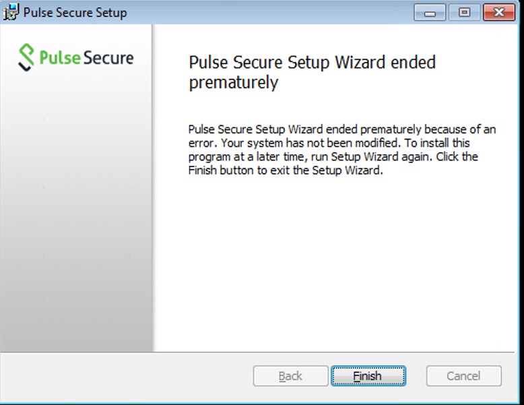Click the heading's first line "Pulse Secure Setup Wizard ended"
This screenshot has height=405, width=524.
pyautogui.click(x=312, y=63)
